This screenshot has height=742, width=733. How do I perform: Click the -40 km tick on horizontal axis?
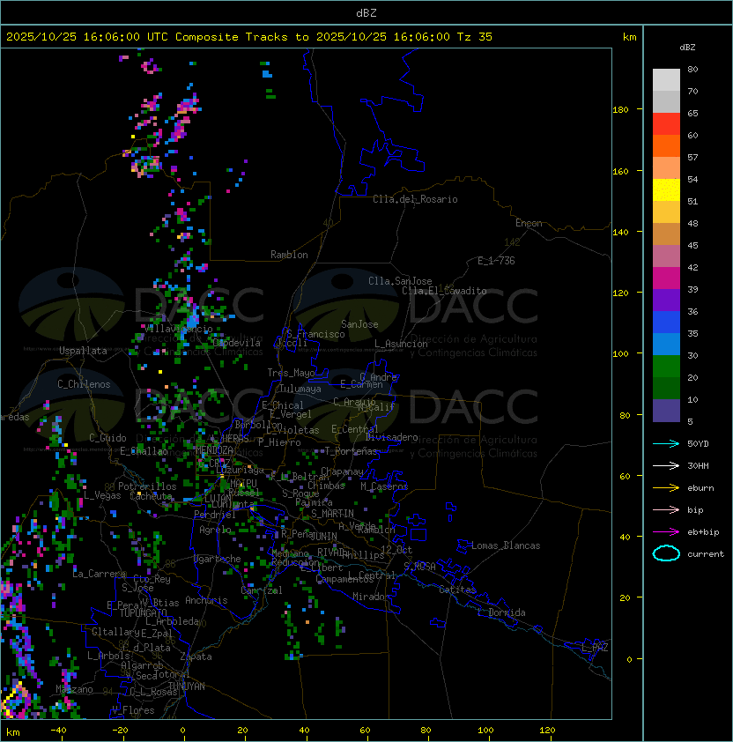pyautogui.click(x=58, y=731)
